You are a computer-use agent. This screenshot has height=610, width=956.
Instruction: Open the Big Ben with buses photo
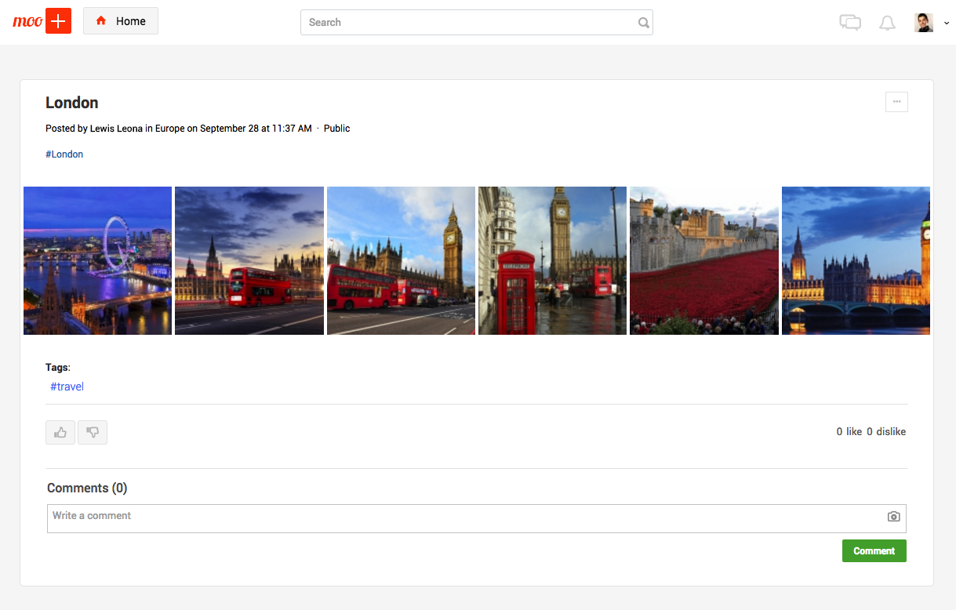click(401, 260)
